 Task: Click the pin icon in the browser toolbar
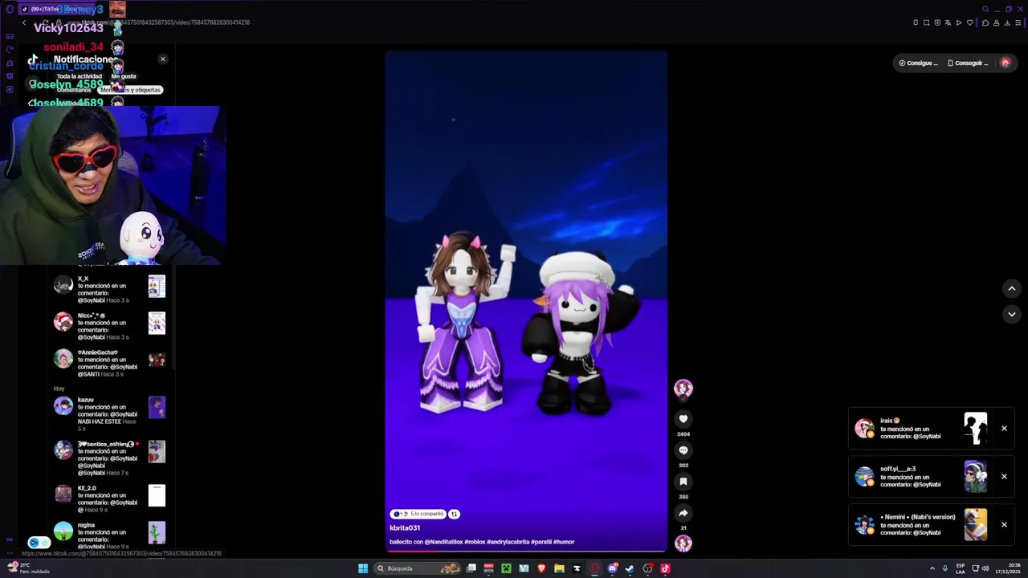916,22
